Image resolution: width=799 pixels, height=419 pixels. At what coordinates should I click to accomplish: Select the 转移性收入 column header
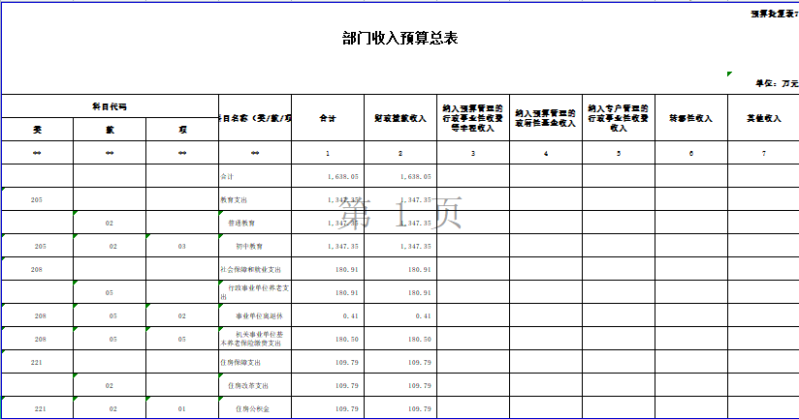tap(691, 118)
